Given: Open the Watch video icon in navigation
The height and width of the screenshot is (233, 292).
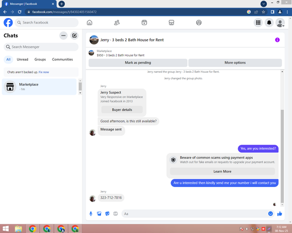Looking at the screenshot, I should pos(144,23).
